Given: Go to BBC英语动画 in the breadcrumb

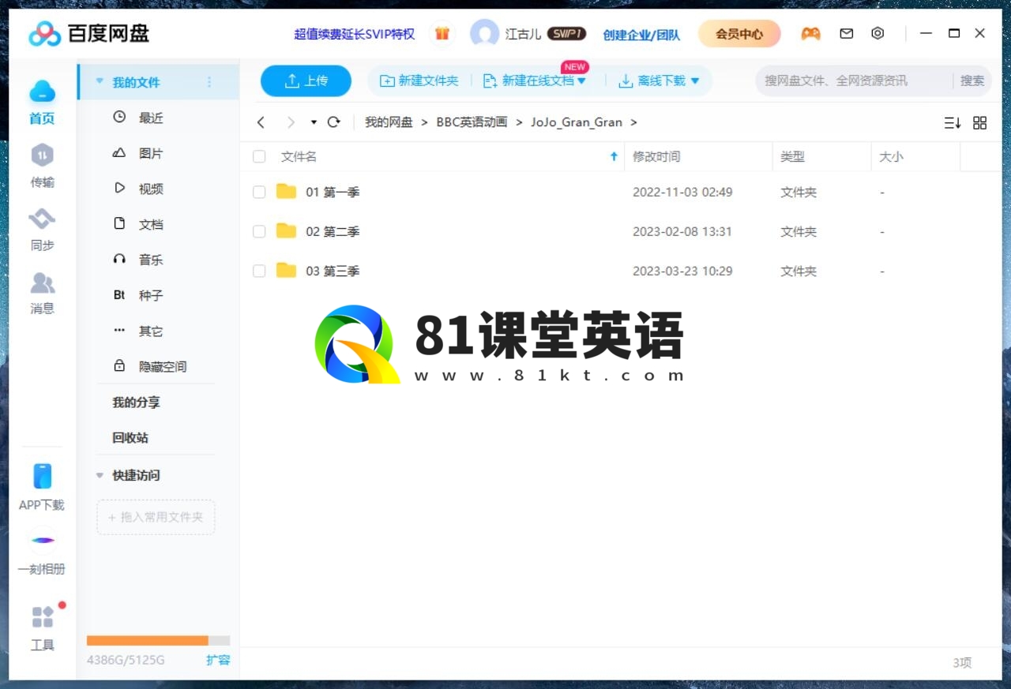Looking at the screenshot, I should point(472,122).
